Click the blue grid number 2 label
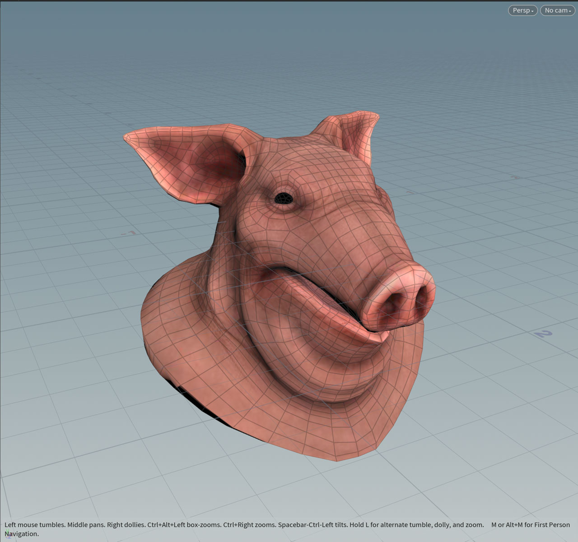578x542 pixels. pos(543,334)
